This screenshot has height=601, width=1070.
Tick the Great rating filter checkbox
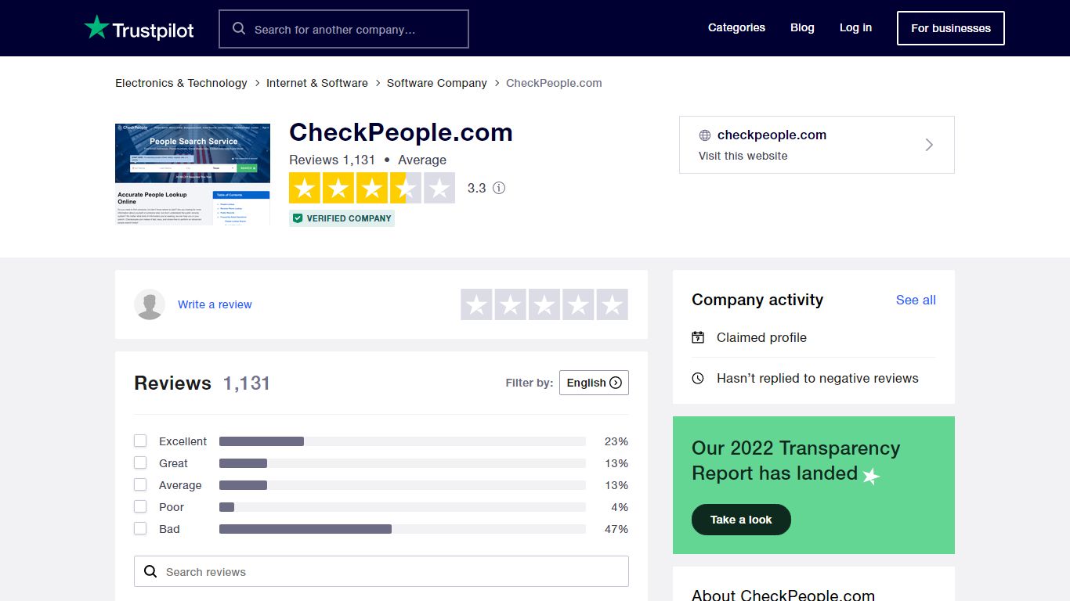tap(140, 462)
